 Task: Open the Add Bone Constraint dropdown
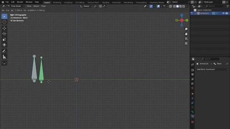212,69
